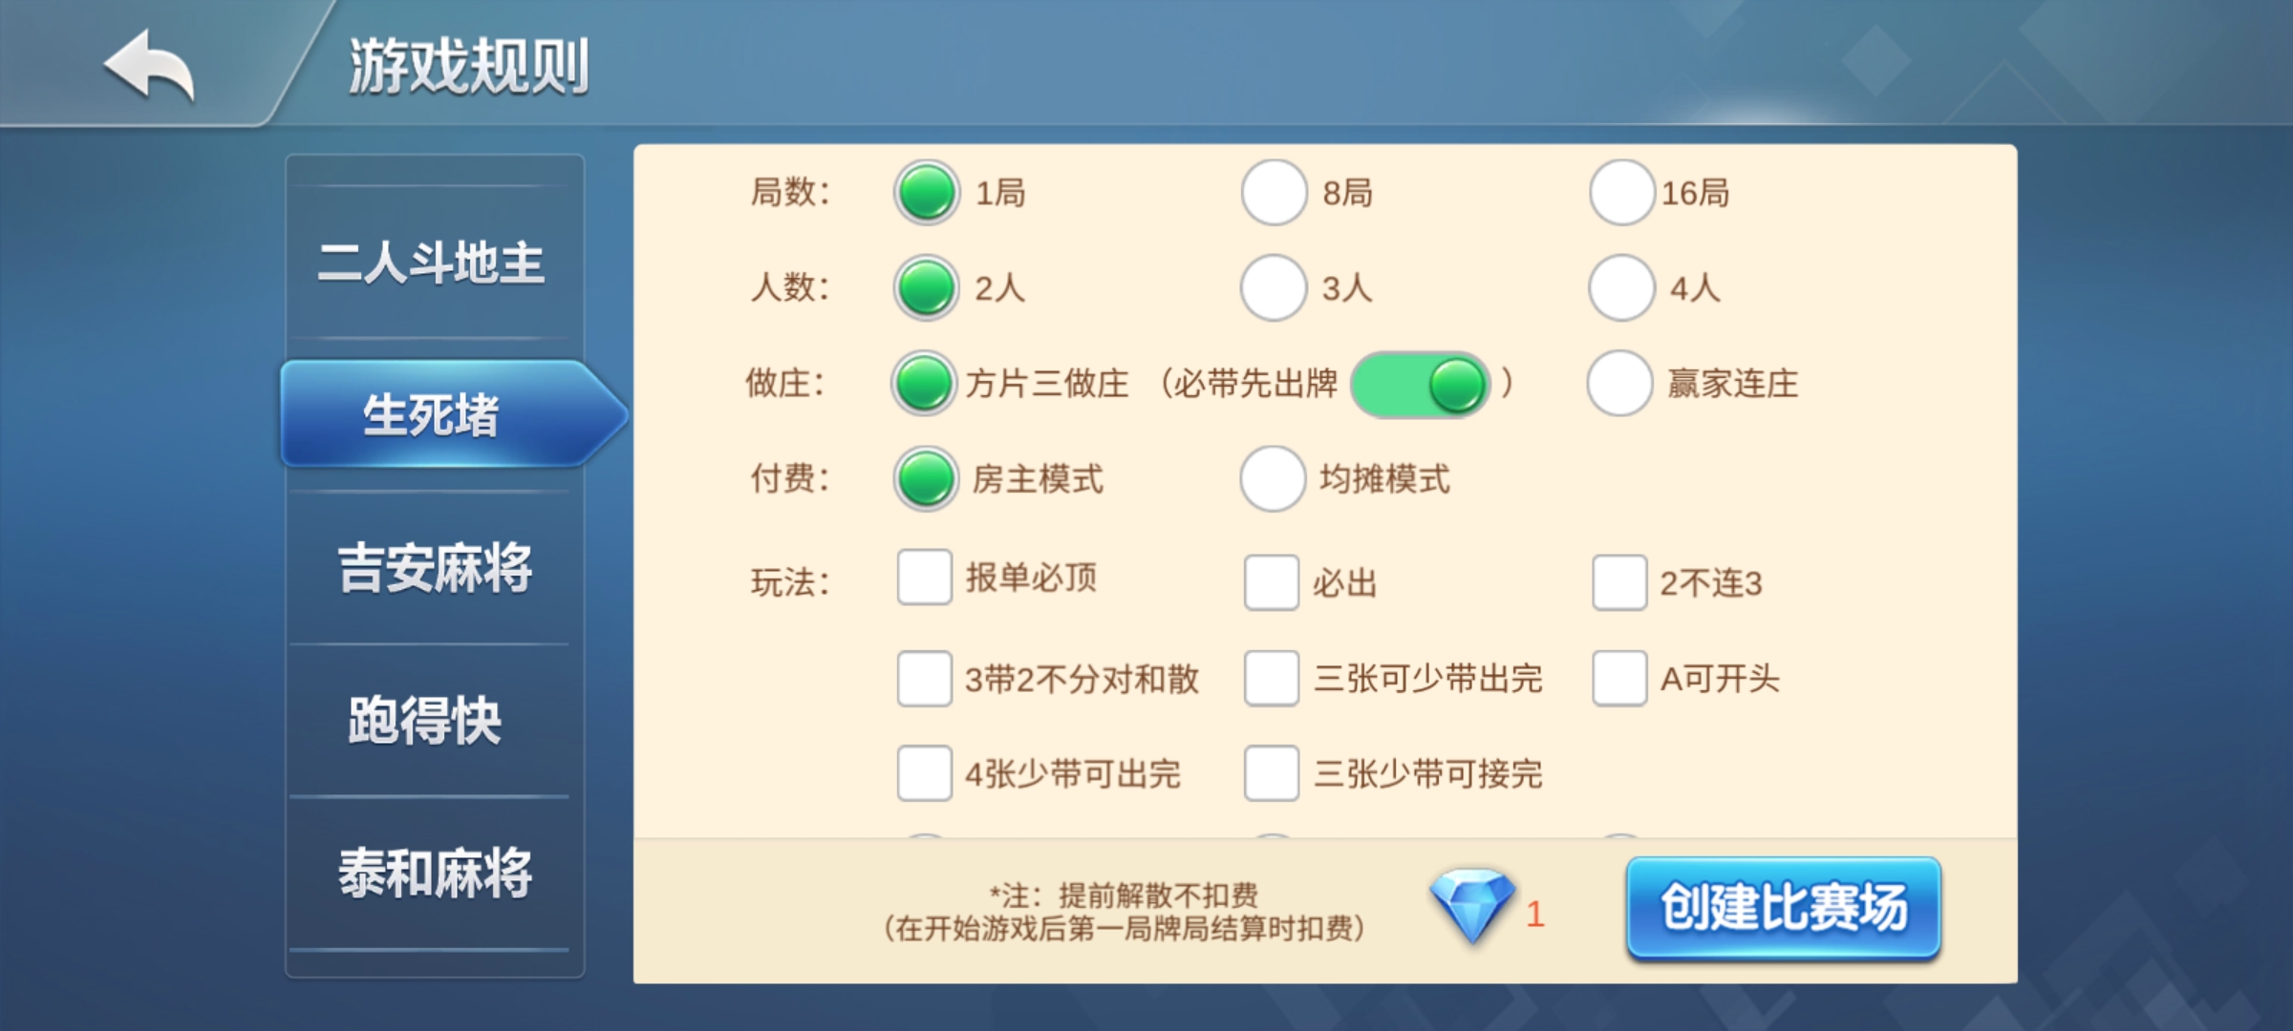Choose 4人 player count
Screen dimensions: 2293x1031
pyautogui.click(x=1621, y=287)
